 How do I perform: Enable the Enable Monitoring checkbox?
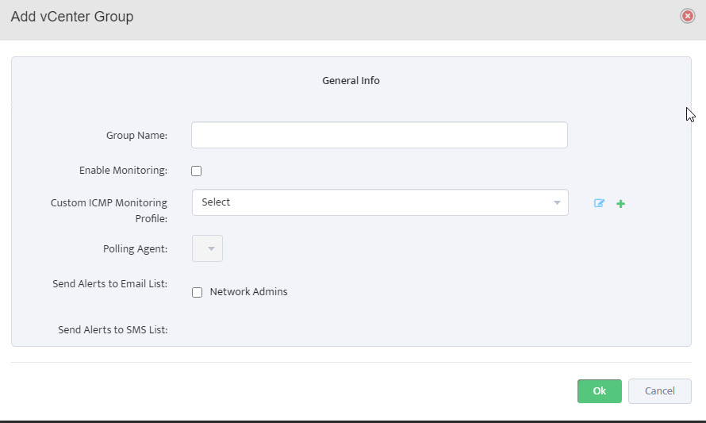(x=196, y=171)
